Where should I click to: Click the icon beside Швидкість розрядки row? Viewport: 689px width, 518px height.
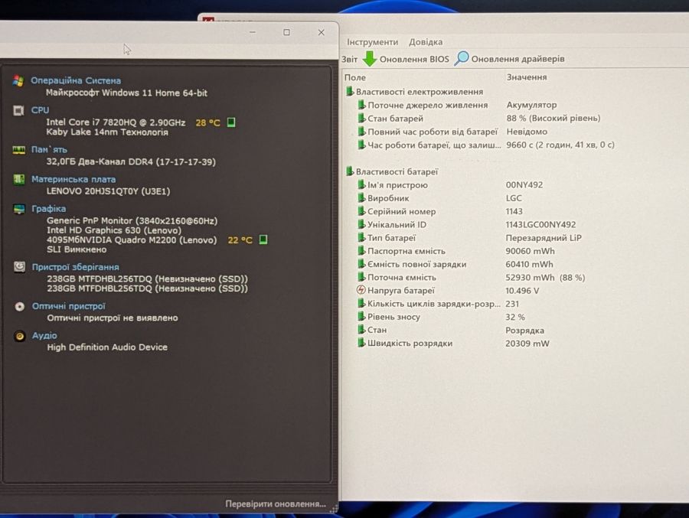pos(361,343)
